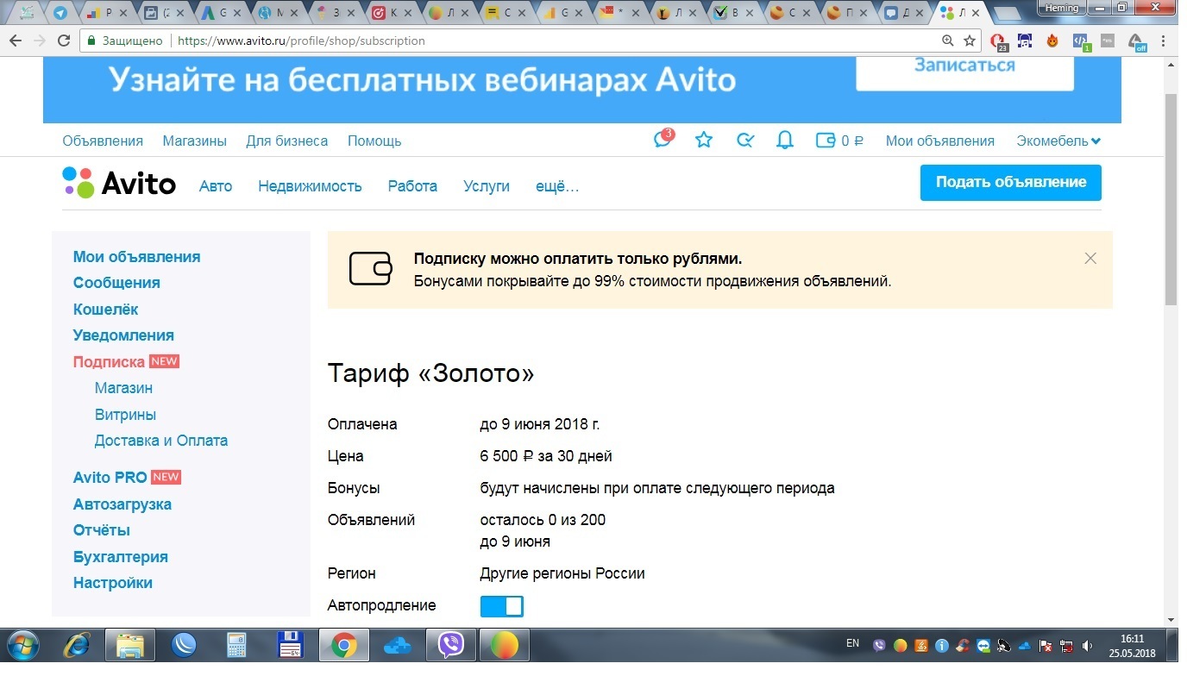
Task: Open Витрины sub-item in sidebar
Action: (x=125, y=415)
